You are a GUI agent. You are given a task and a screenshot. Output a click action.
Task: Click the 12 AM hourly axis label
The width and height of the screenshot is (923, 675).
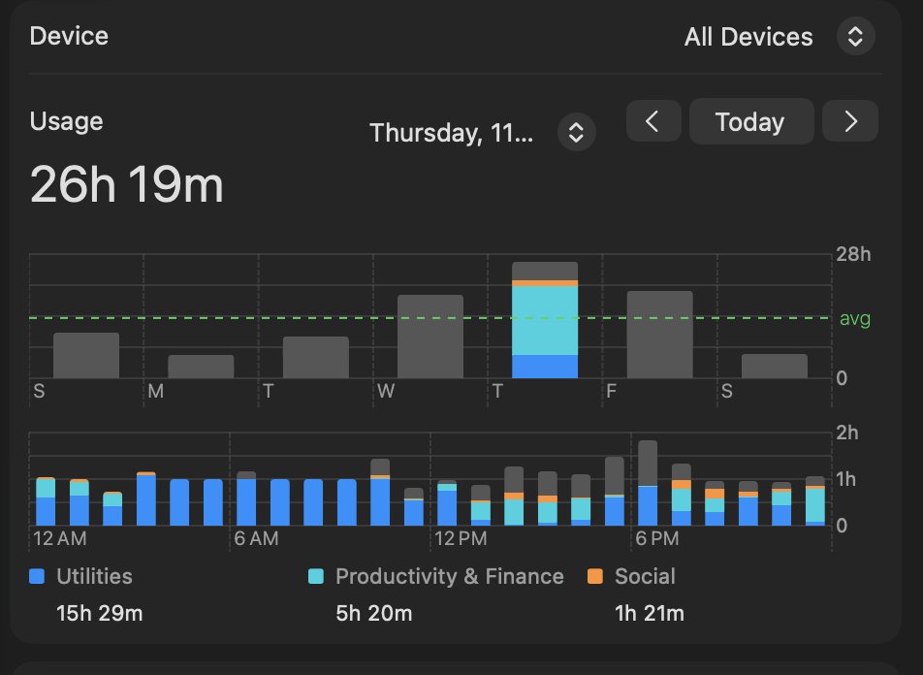click(60, 538)
